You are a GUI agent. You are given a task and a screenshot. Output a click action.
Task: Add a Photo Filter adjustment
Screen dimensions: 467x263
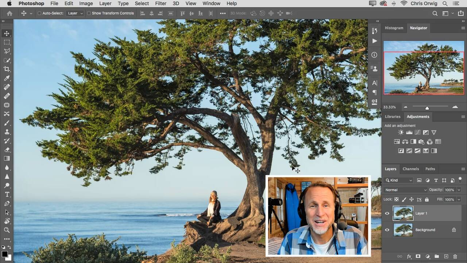point(421,142)
